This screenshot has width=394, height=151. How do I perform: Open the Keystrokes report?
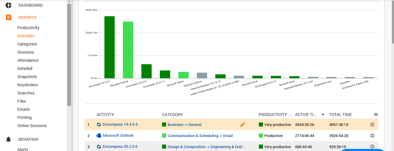[27, 85]
